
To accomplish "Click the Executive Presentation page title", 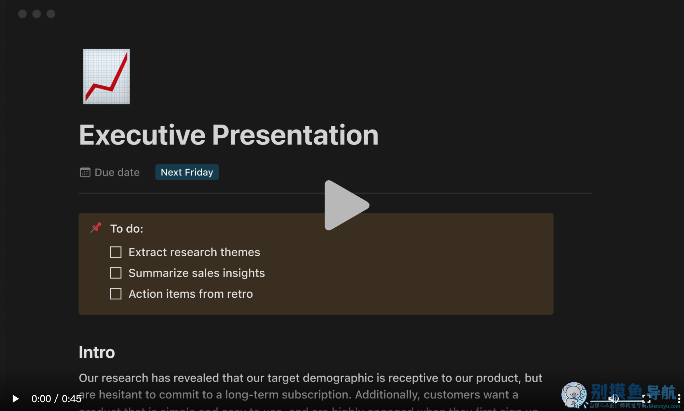I will [229, 135].
